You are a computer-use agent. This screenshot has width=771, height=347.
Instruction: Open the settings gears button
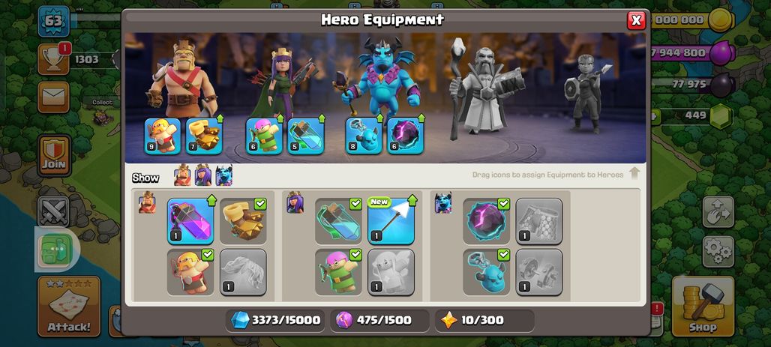pos(718,252)
